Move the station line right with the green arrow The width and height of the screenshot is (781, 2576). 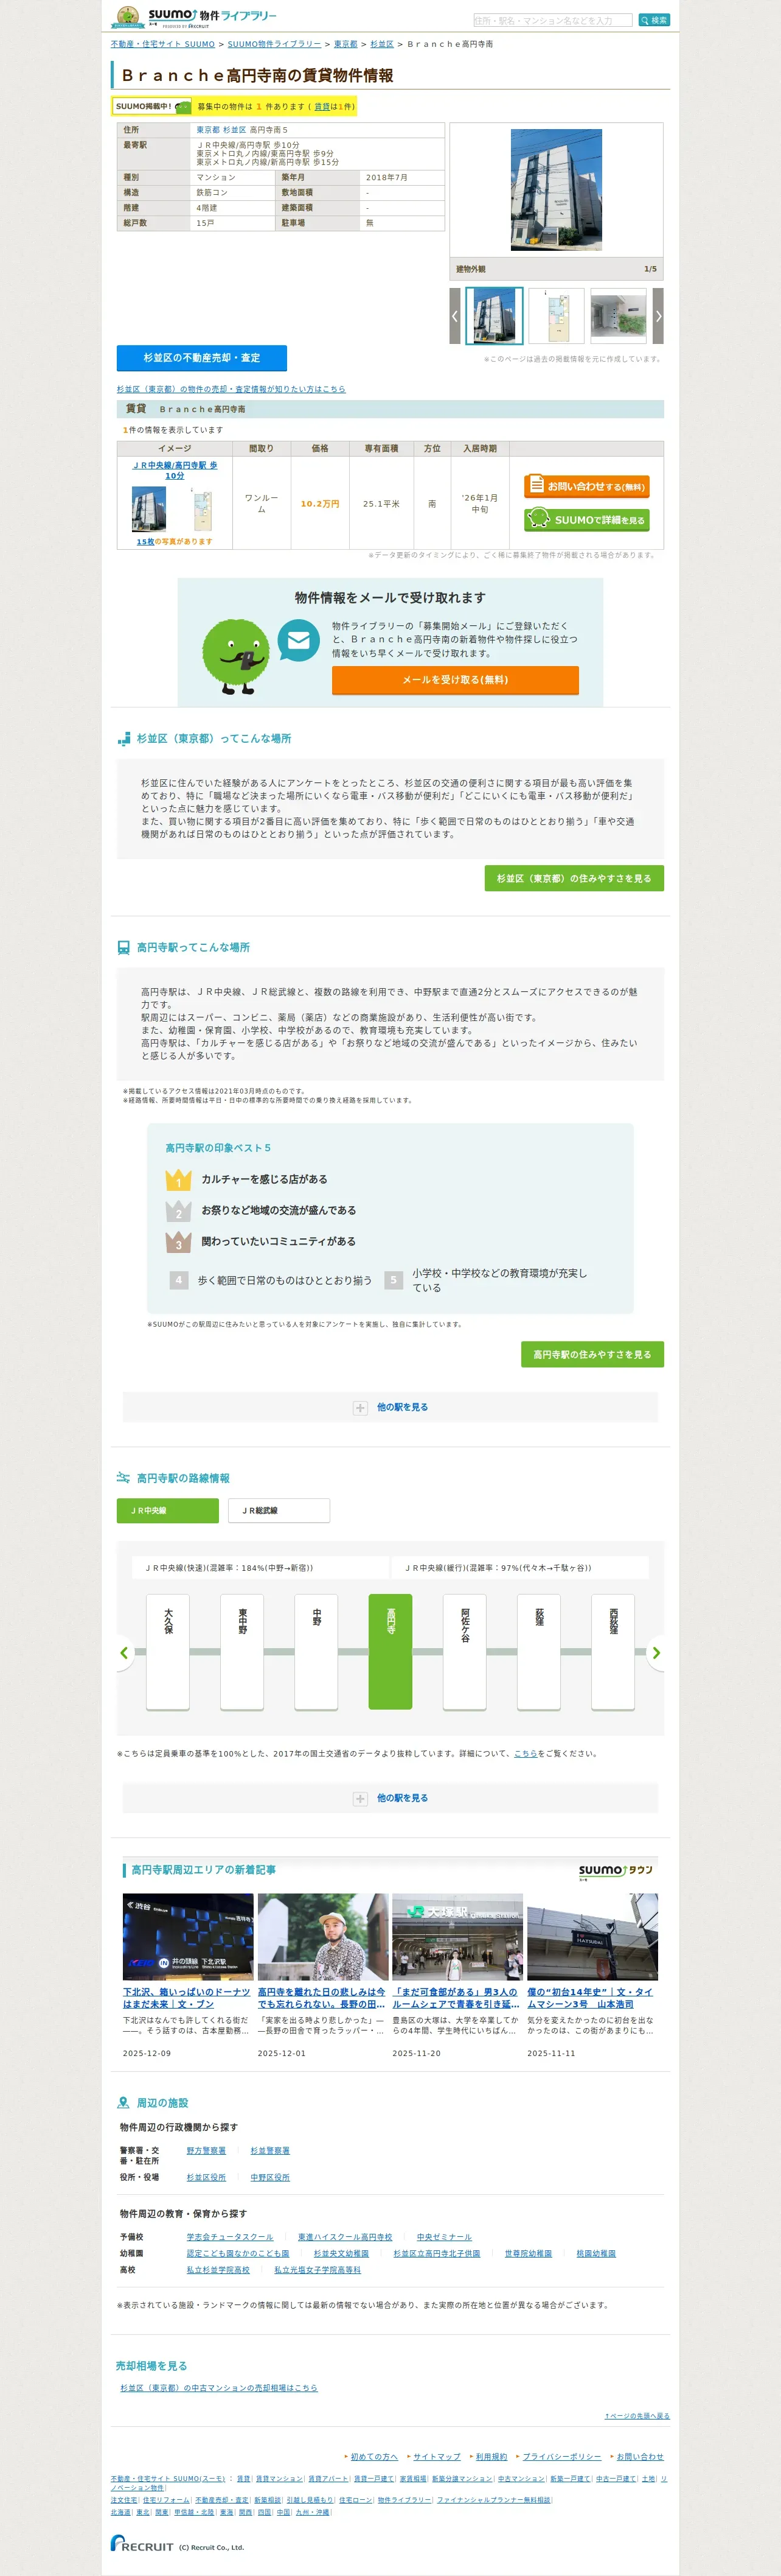(656, 1653)
